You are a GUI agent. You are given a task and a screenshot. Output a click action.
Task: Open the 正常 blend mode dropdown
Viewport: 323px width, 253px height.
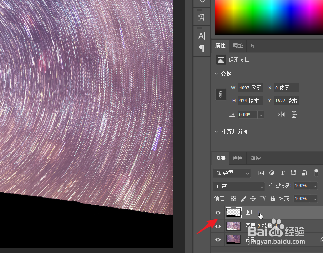tap(239, 186)
